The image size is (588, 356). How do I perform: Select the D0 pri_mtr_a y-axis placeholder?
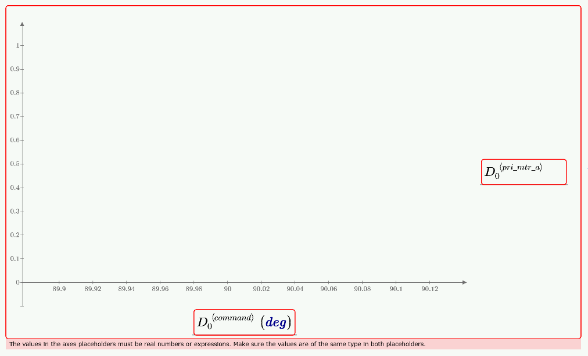522,171
